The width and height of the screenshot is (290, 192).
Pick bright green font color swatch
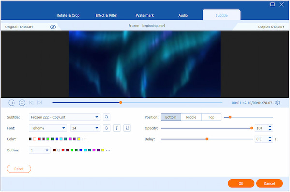coord(48,139)
